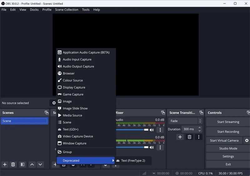This screenshot has width=250, height=176.
Task: Add a new scene with plus icon
Action: pos(5,164)
